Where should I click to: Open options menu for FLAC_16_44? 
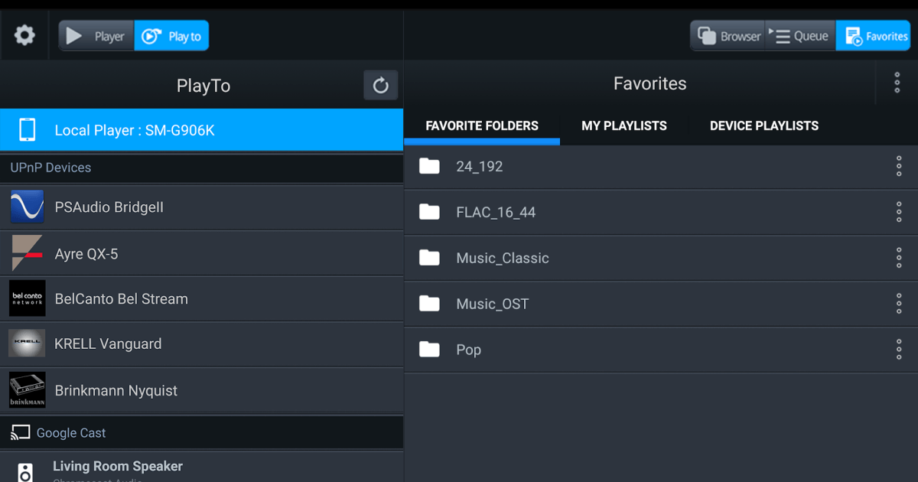[x=899, y=212]
